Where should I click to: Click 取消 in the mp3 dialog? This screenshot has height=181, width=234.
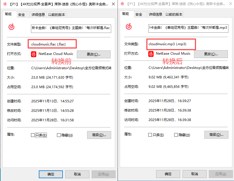point(194,174)
